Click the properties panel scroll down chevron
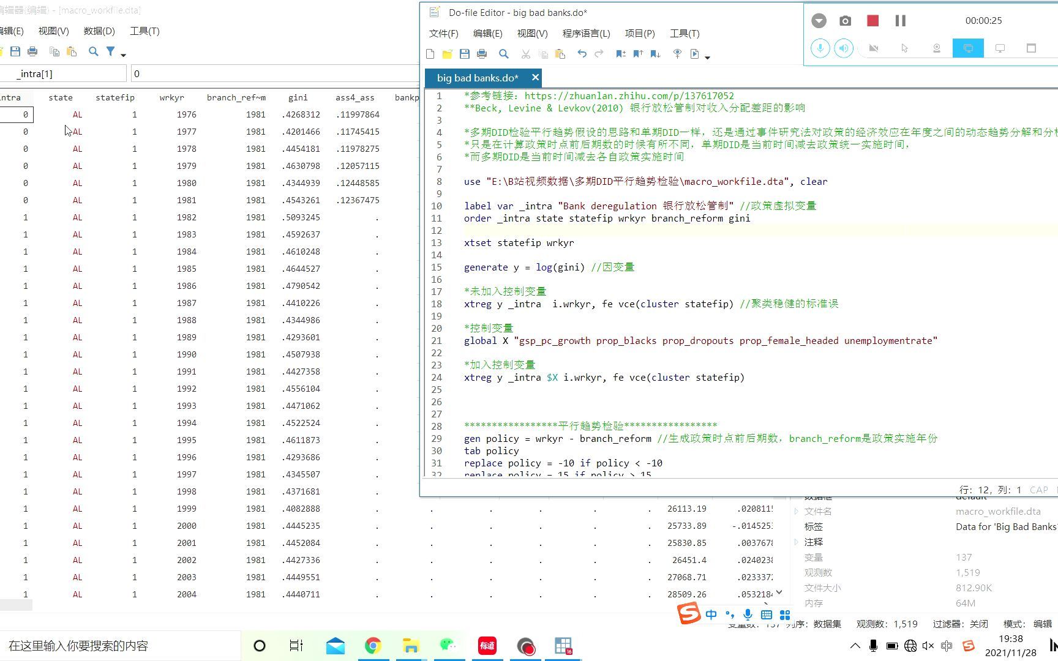This screenshot has height=661, width=1058. pos(779,592)
